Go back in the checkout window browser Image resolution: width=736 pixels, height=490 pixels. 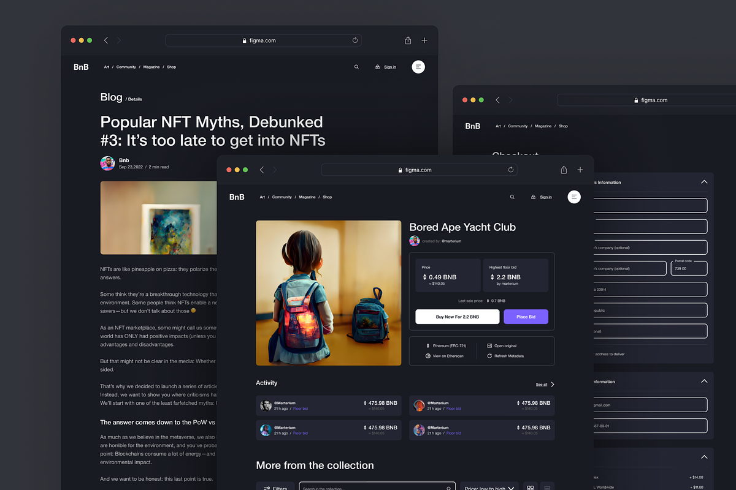pos(497,100)
